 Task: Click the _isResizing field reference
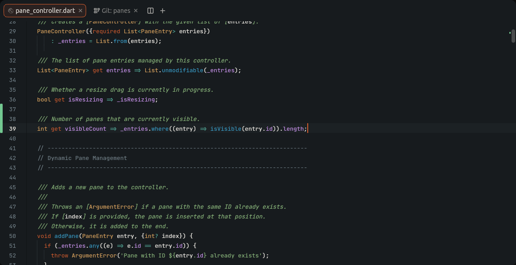coord(135,100)
